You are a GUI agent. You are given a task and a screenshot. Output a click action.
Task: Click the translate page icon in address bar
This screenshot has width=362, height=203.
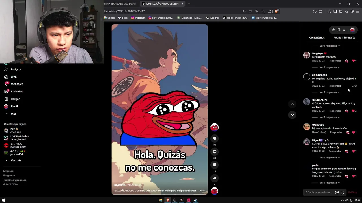click(257, 11)
